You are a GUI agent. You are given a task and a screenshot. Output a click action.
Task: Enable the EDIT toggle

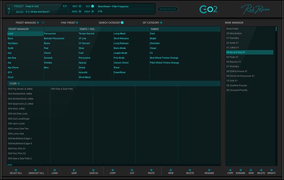coord(80,6)
